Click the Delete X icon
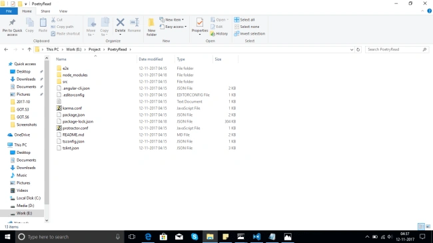This screenshot has height=243, width=433. pos(120,22)
